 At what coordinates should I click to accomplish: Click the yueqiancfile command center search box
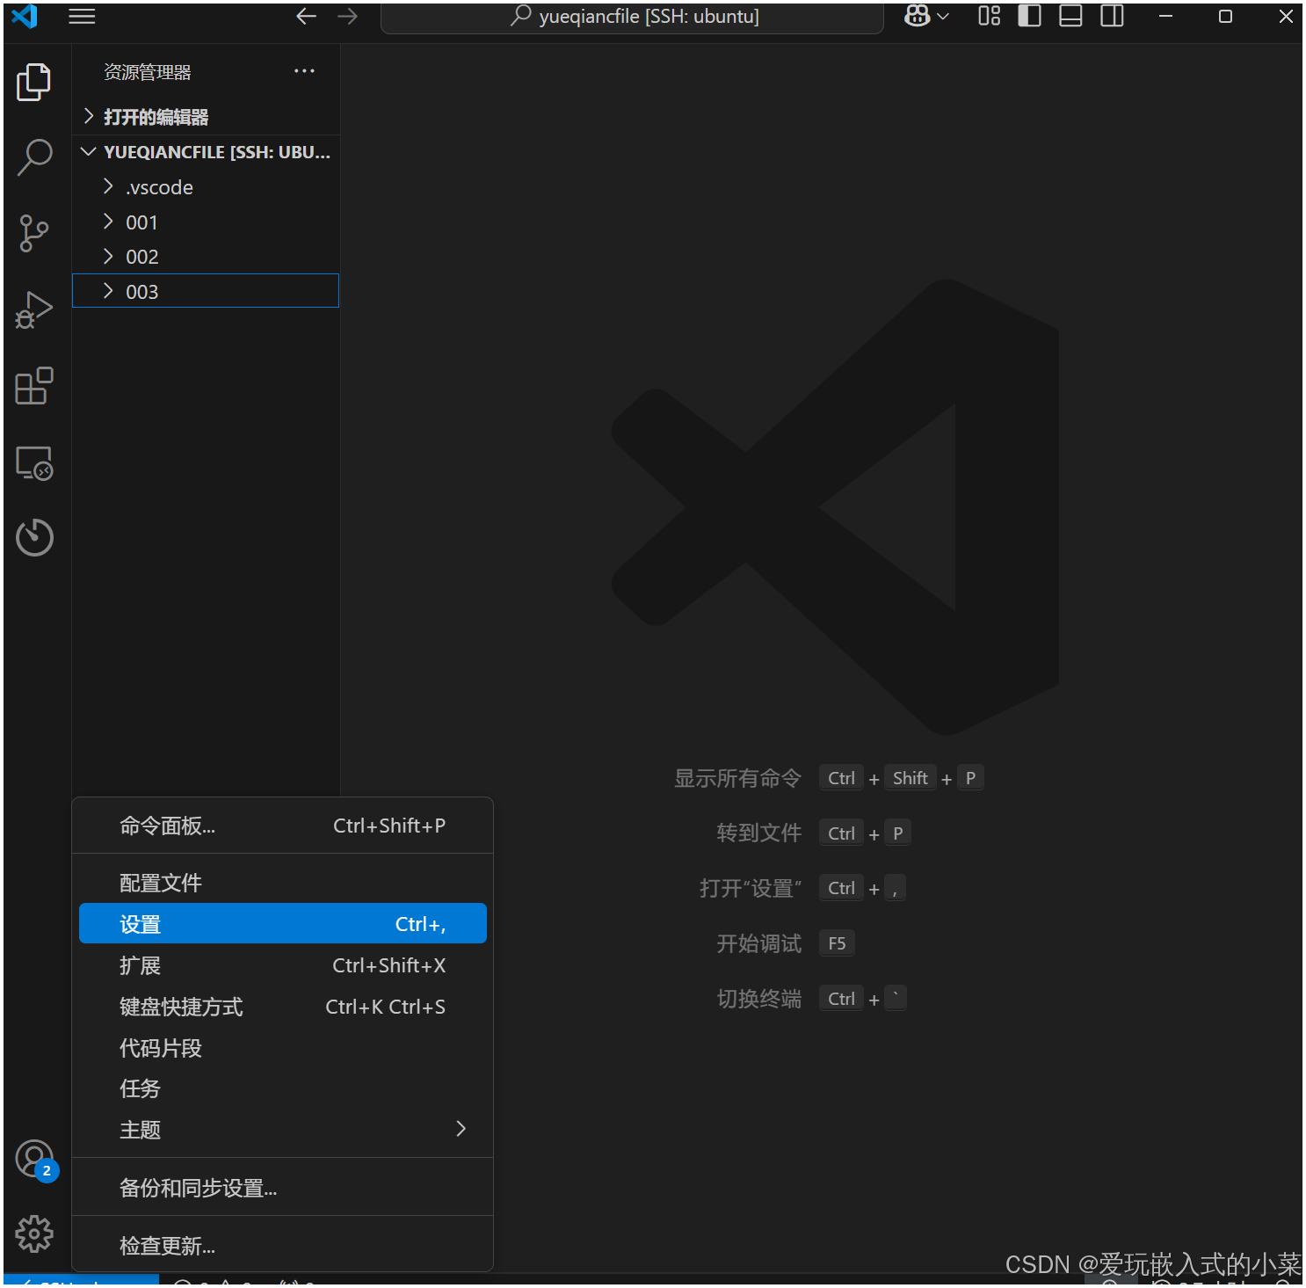click(x=632, y=17)
